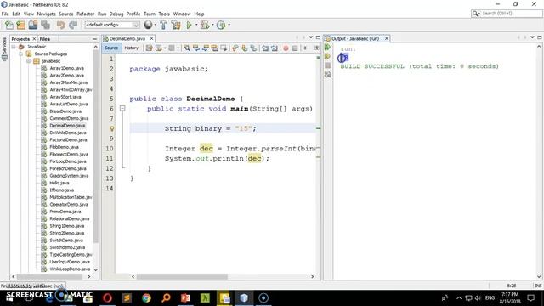Open the Services side tab

click(4, 49)
